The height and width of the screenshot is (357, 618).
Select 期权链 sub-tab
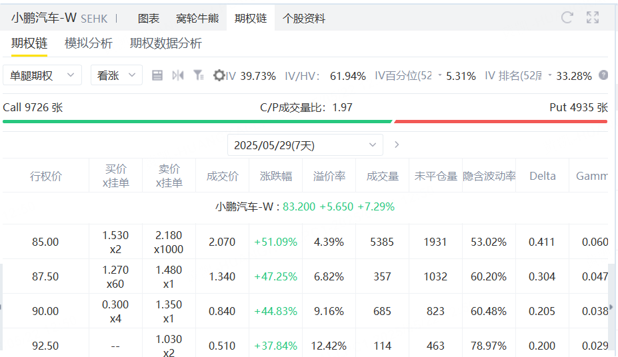point(29,43)
